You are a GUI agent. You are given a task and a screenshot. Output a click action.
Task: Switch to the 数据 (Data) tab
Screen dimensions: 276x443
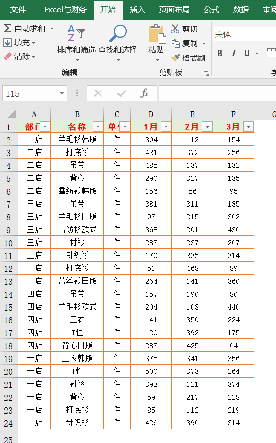click(x=241, y=10)
